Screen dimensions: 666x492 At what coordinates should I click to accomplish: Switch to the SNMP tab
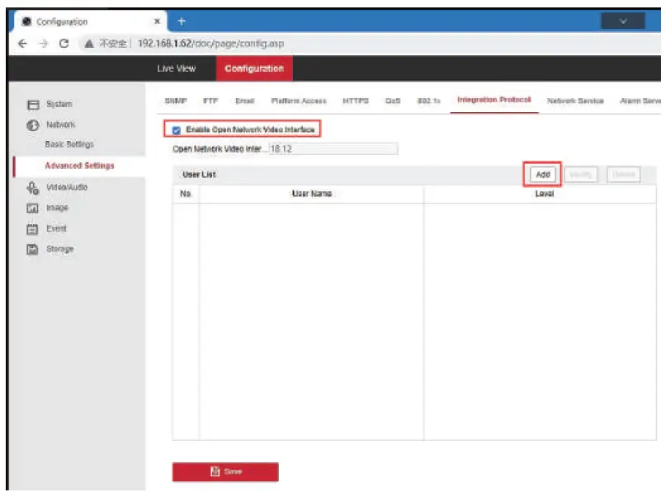point(176,101)
